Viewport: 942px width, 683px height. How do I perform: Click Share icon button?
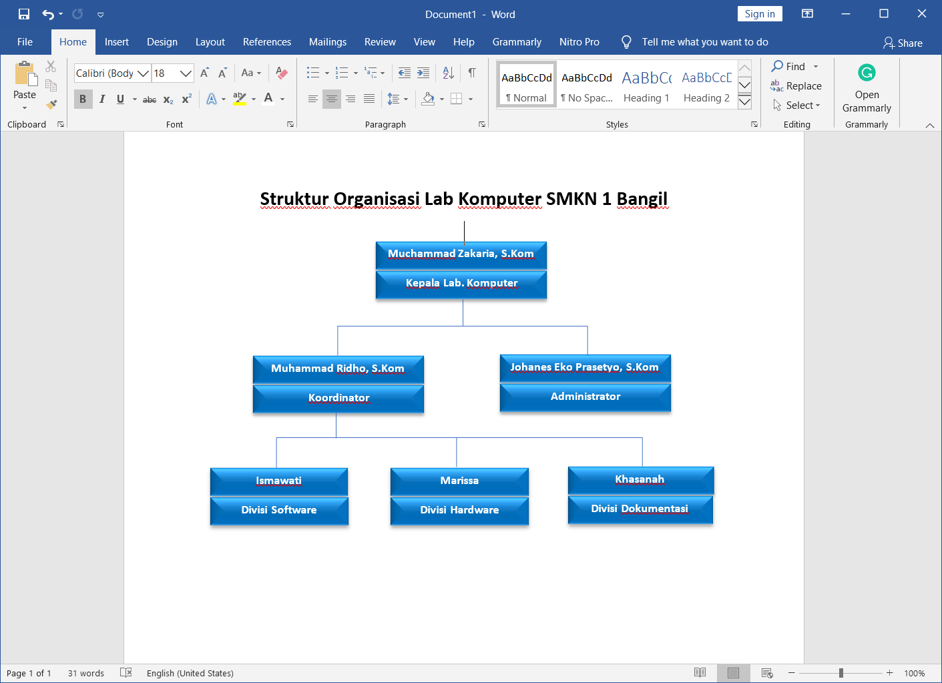(902, 43)
